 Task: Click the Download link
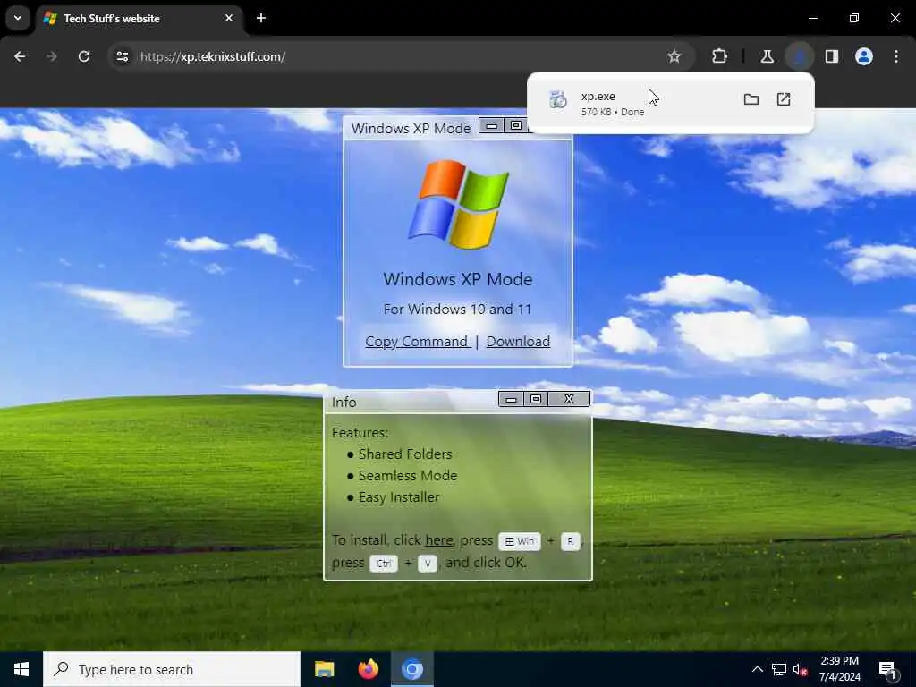(518, 341)
